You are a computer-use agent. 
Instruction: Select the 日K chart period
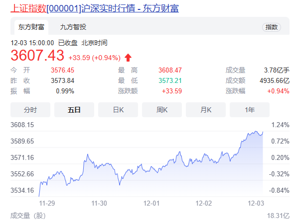tap(118, 110)
